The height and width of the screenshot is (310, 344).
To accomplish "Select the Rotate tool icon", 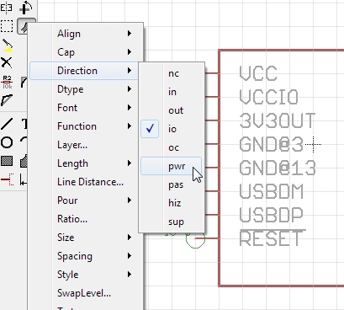I will (25, 8).
